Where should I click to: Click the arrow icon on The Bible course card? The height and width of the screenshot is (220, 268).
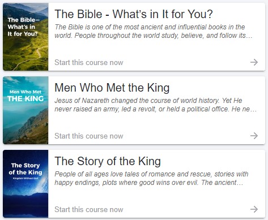[x=254, y=62]
